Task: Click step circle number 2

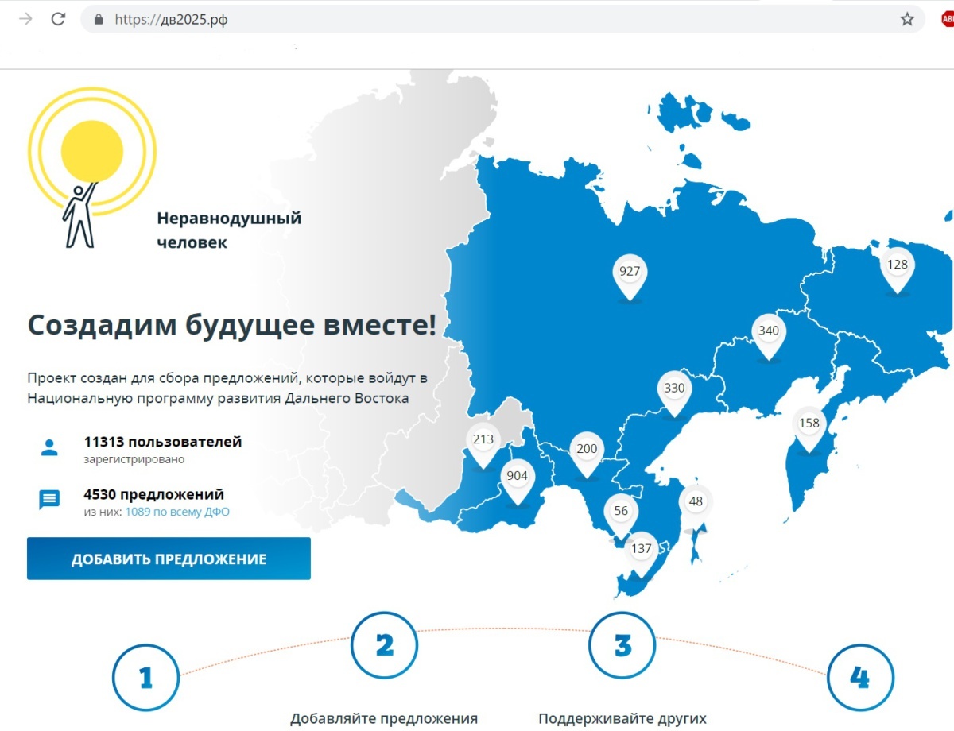Action: (x=384, y=645)
